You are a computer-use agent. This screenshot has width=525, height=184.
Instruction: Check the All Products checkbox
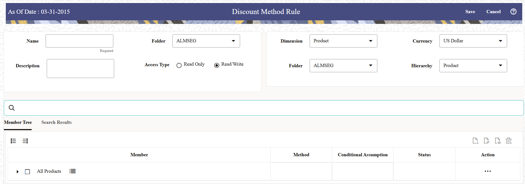pyautogui.click(x=28, y=172)
